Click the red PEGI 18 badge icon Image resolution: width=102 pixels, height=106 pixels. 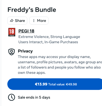[12, 32]
